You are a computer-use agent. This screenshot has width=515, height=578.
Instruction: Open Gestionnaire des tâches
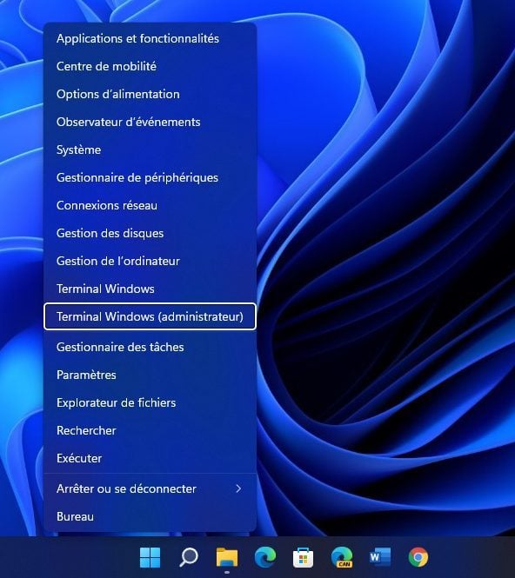point(150,347)
